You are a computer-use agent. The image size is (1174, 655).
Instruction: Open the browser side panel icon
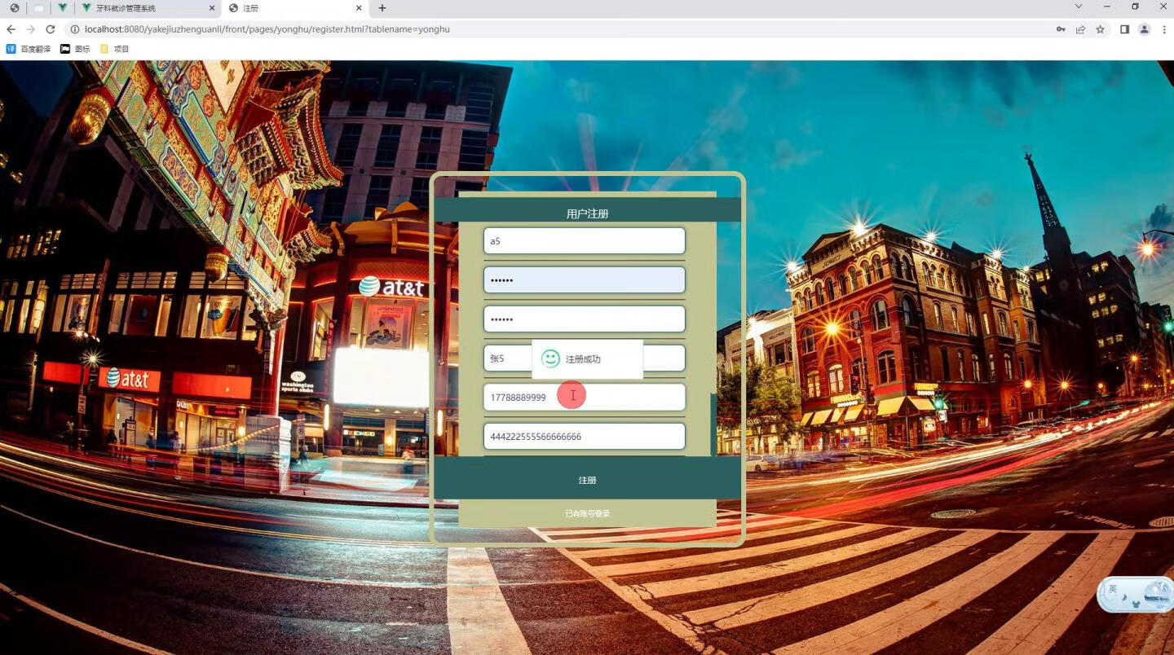1124,29
